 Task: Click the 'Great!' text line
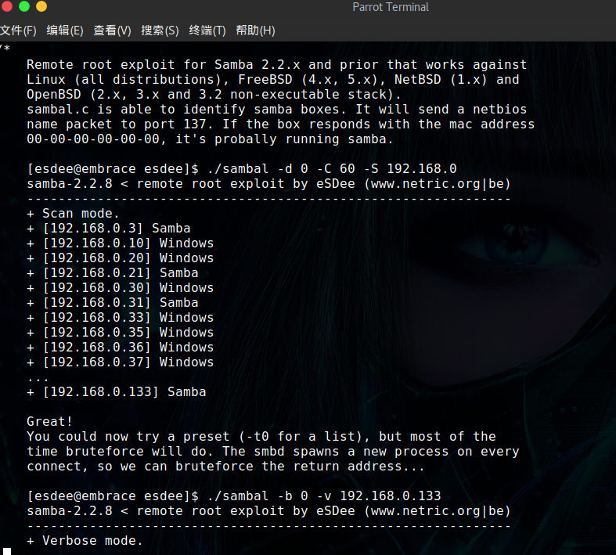49,421
